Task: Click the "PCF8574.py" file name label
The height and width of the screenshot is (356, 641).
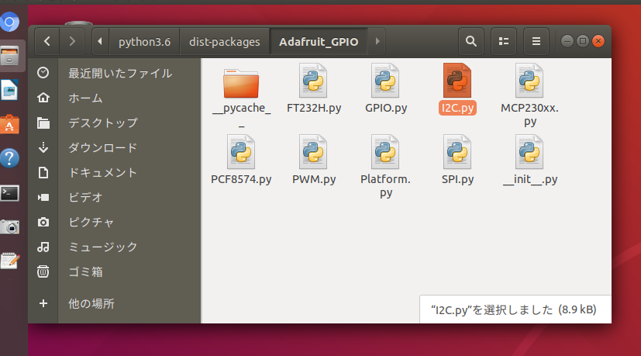Action: point(241,179)
